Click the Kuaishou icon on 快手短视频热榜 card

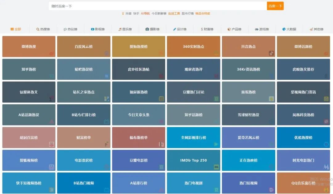click(x=51, y=190)
